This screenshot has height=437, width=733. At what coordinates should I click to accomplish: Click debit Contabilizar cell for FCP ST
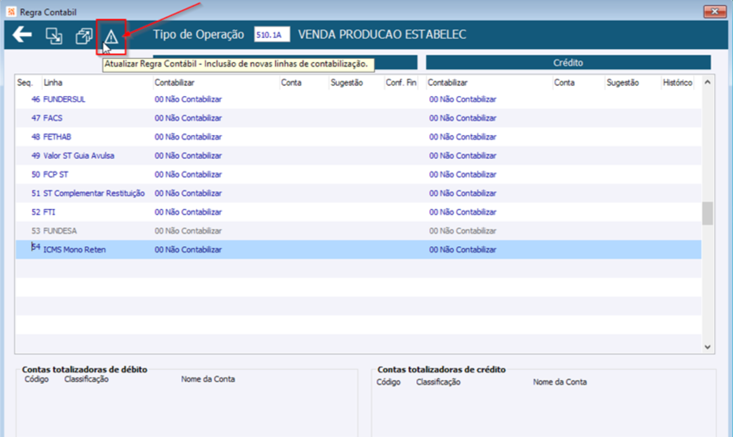pos(188,175)
